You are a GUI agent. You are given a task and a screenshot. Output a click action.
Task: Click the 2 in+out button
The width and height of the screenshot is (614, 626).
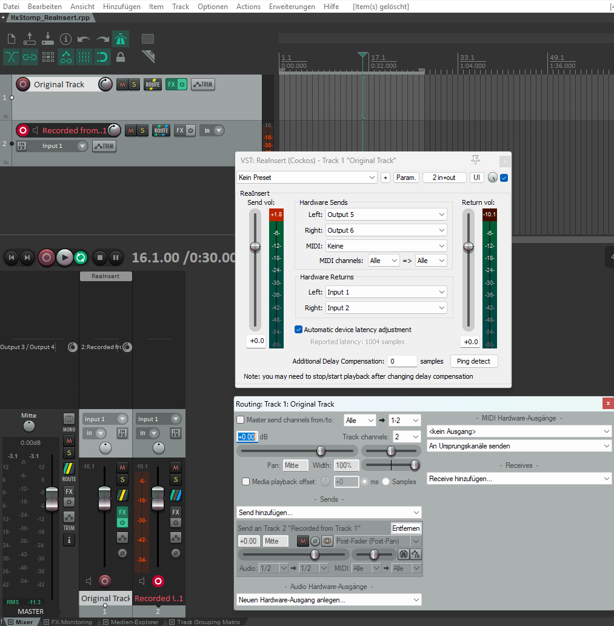pyautogui.click(x=444, y=178)
